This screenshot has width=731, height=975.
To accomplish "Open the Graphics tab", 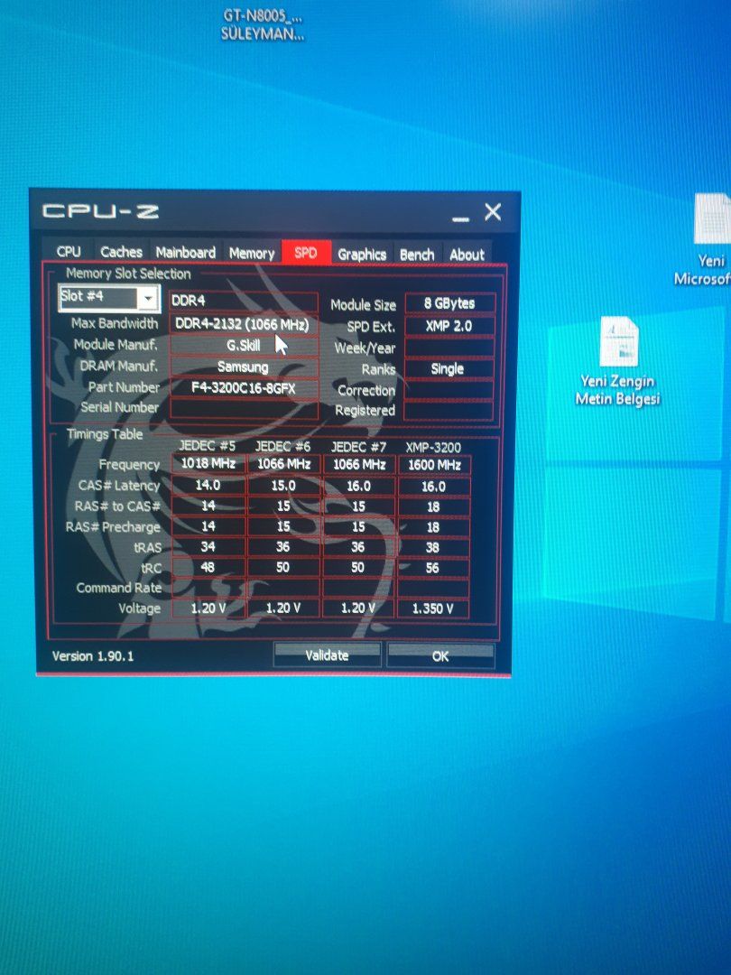I will [362, 254].
